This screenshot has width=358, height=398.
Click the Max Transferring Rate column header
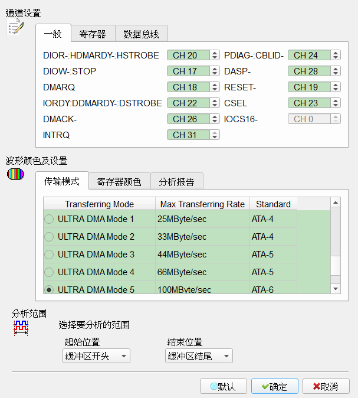(202, 204)
